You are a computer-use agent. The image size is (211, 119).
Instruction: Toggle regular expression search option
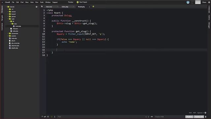(x=42, y=117)
